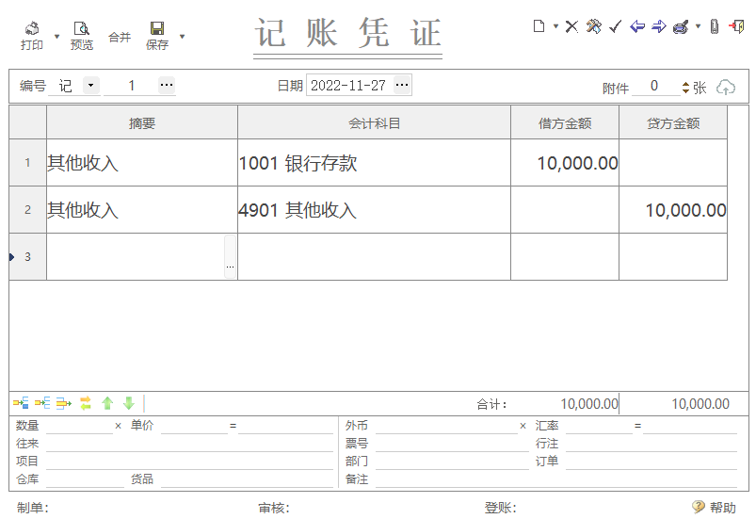Click the checkmark audit icon
756x519 pixels.
click(x=615, y=26)
